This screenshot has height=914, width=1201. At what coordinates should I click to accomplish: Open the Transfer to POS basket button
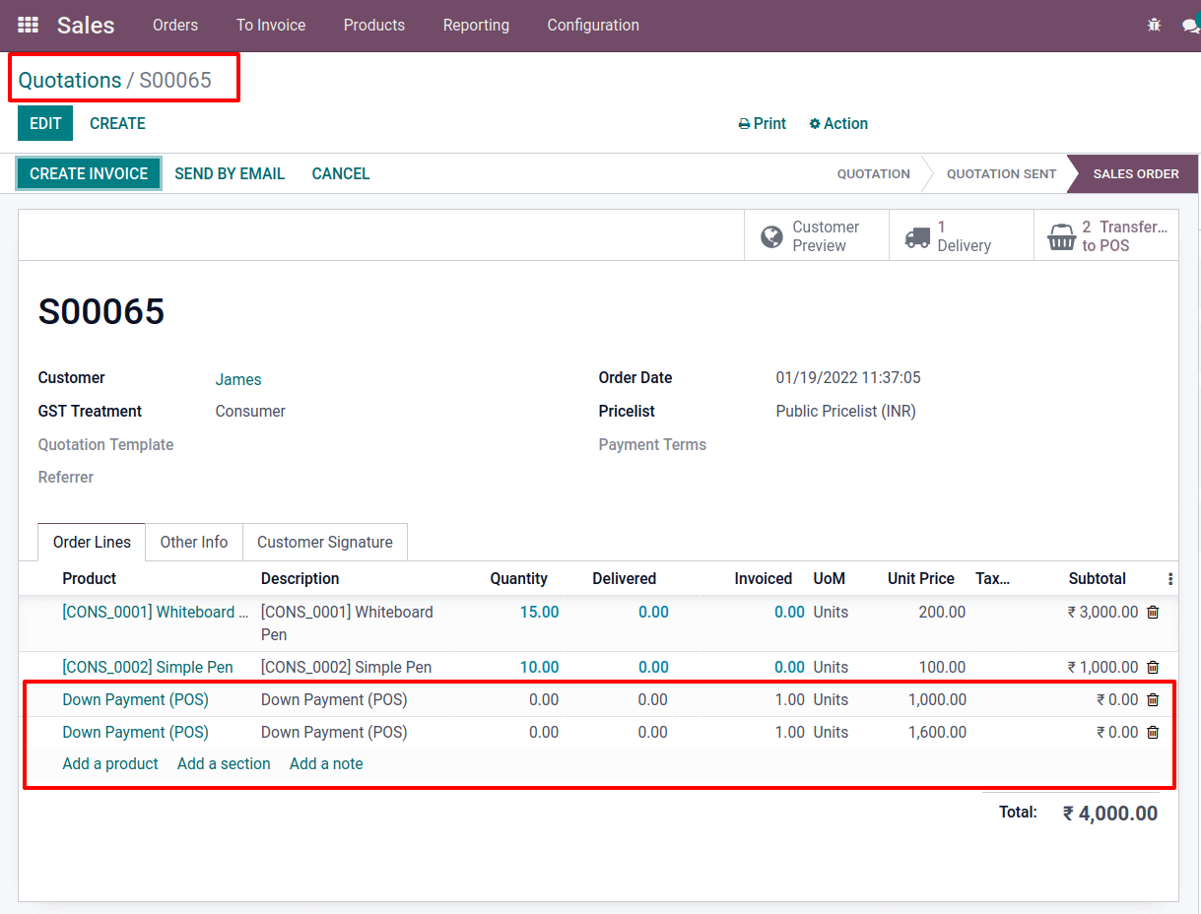coord(1106,236)
